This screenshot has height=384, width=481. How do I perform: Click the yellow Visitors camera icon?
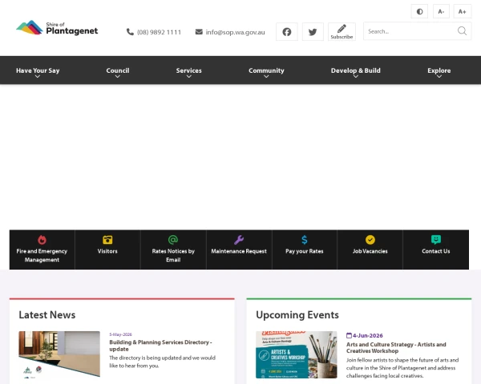tap(107, 240)
